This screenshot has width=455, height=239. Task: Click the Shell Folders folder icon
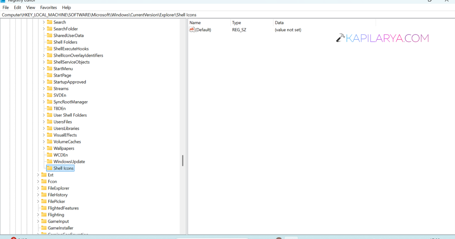50,42
